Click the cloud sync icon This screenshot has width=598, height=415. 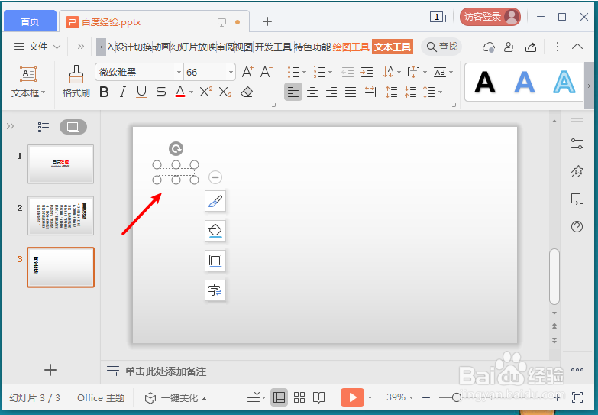click(x=489, y=47)
